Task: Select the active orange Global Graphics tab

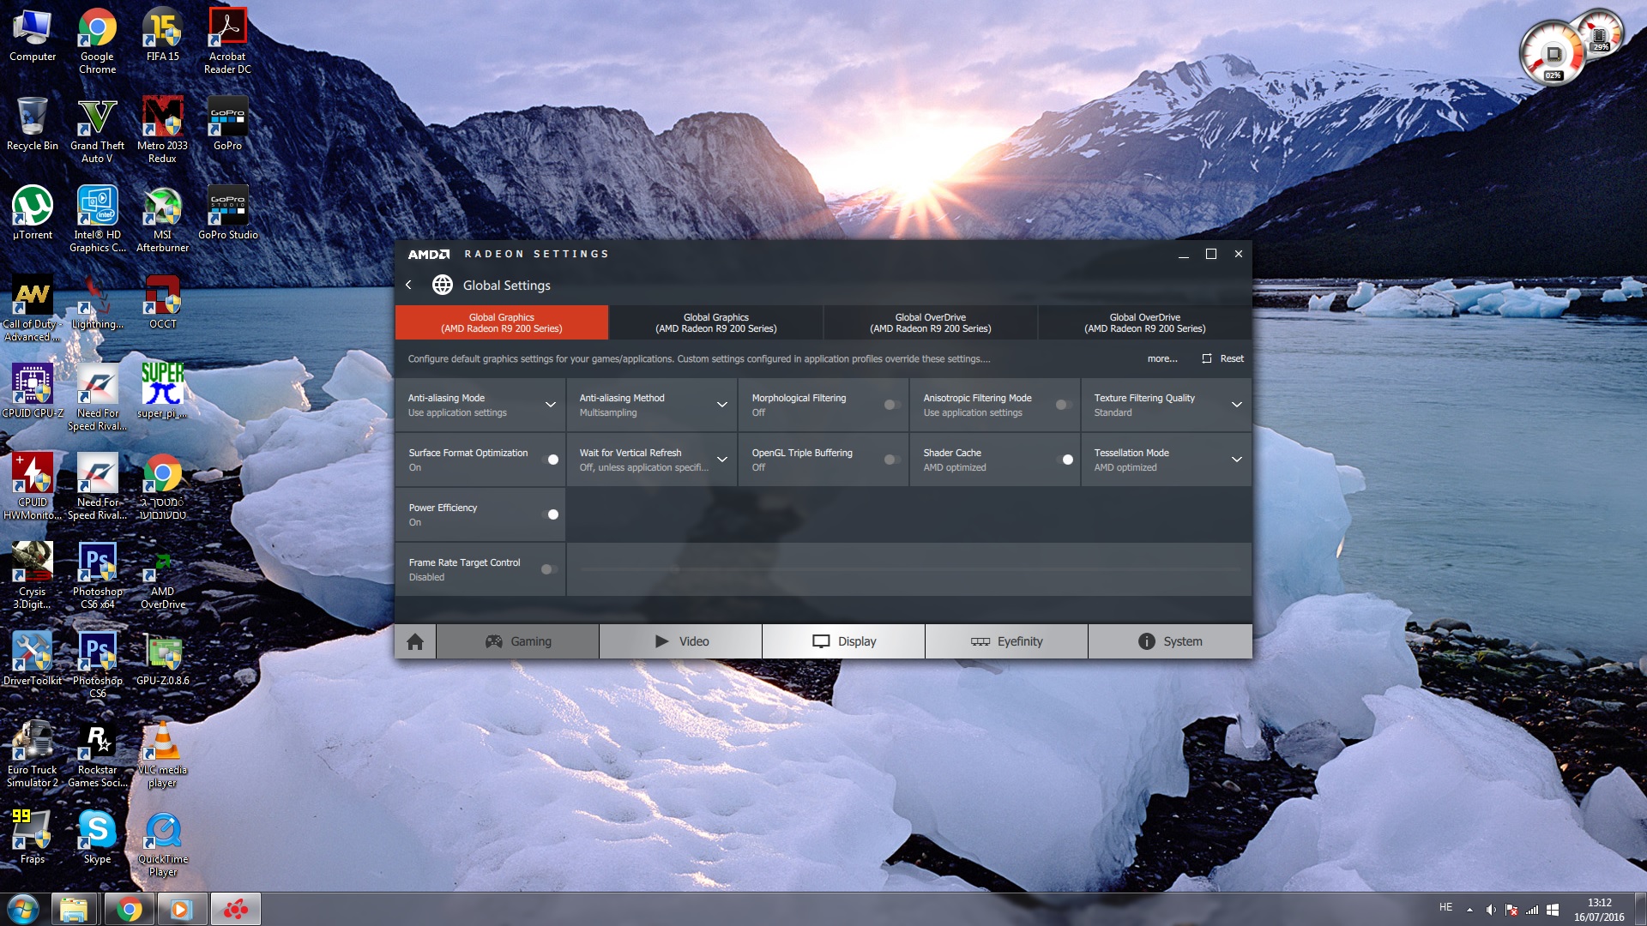Action: 502,322
